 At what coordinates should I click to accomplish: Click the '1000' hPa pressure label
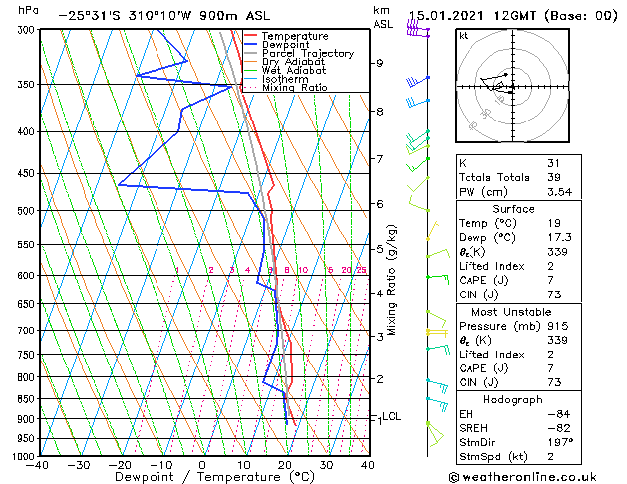[26, 456]
